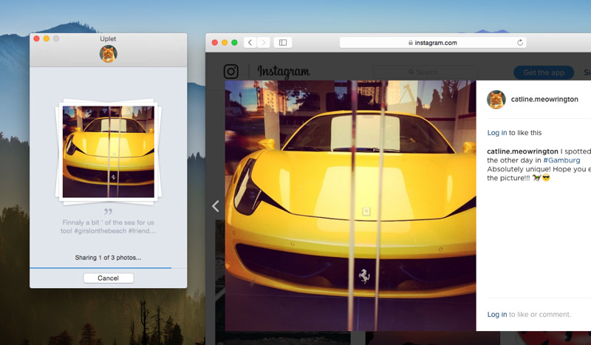591x345 pixels.
Task: Click Log in to like this
Action: pyautogui.click(x=496, y=133)
